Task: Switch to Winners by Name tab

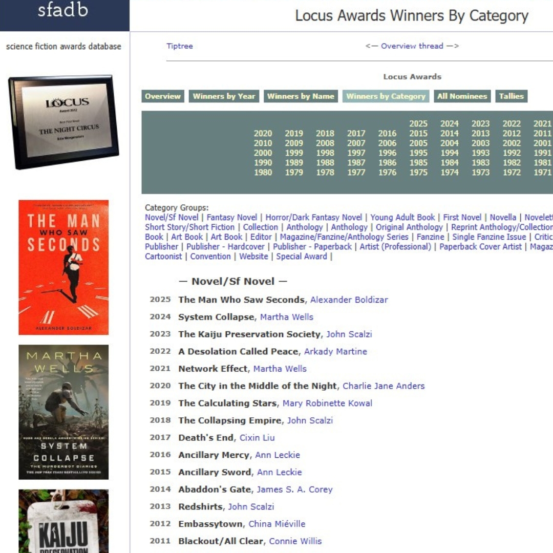Action: click(301, 96)
